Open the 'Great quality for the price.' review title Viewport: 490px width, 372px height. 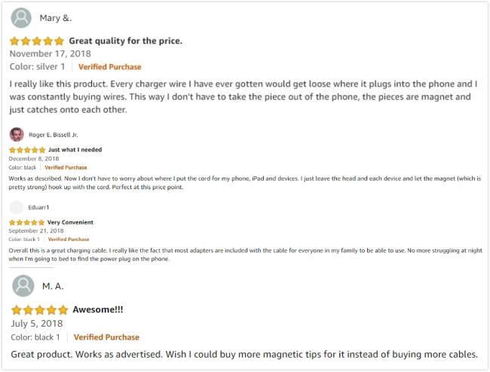point(126,41)
